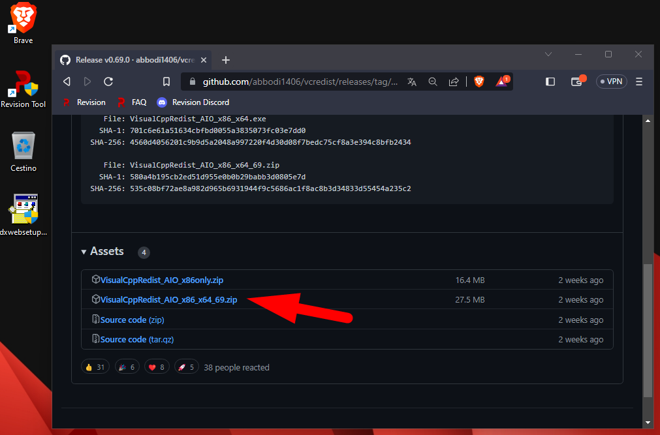
Task: Reload the GitHub release page
Action: pos(108,82)
